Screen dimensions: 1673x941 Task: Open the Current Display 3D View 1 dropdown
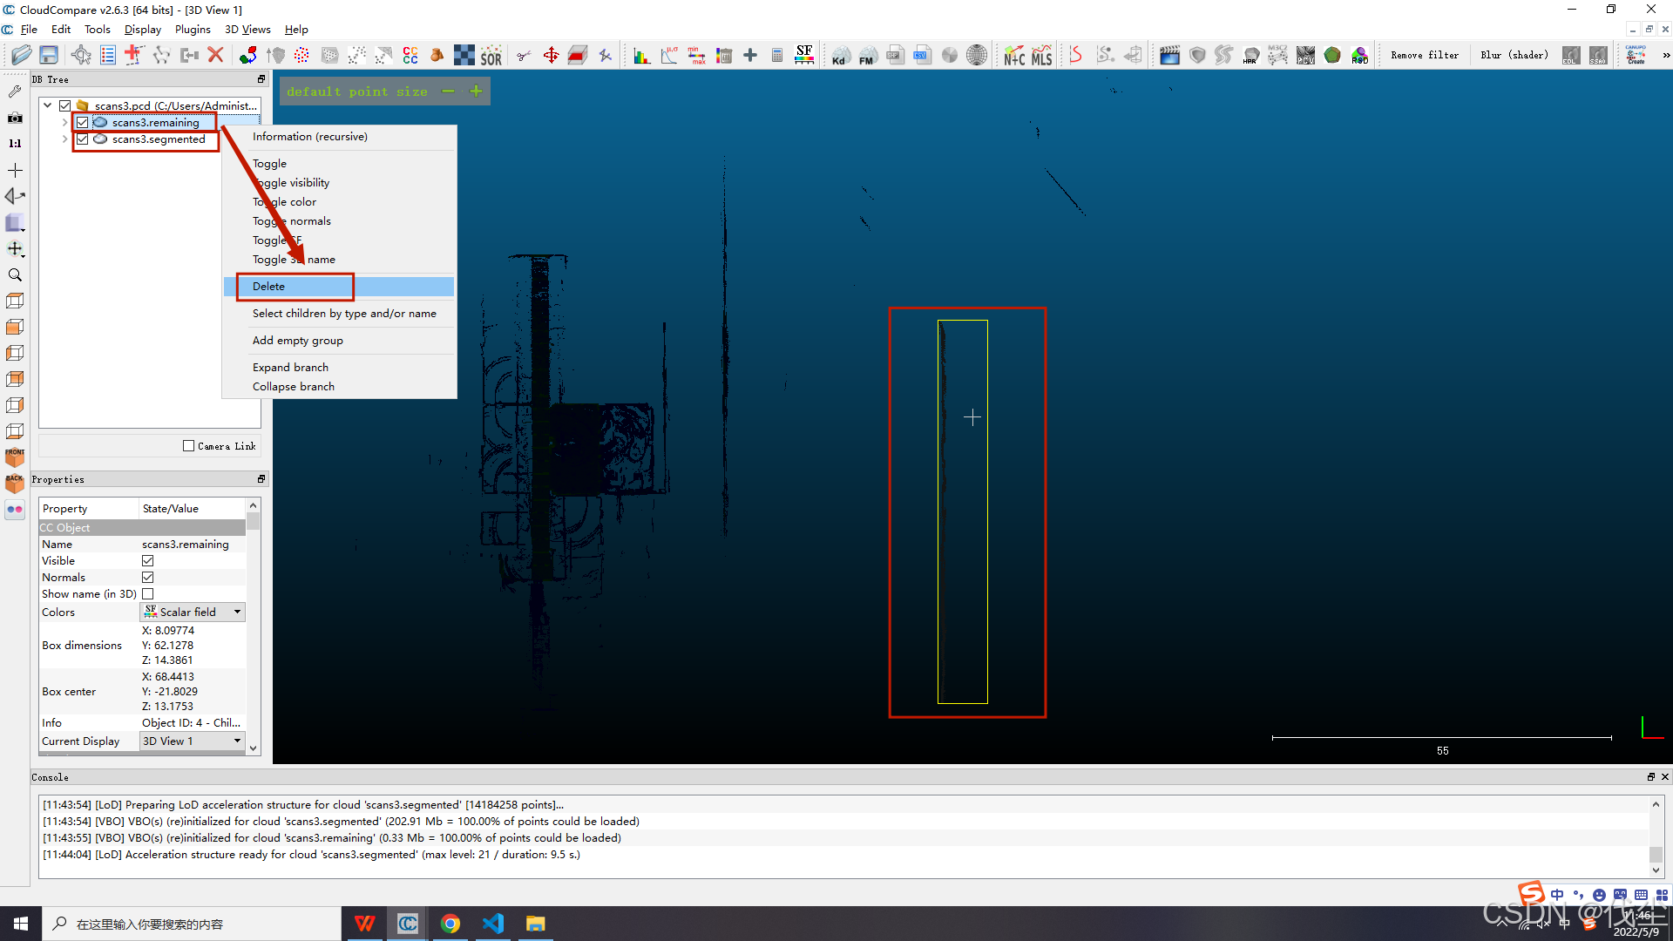pos(193,741)
